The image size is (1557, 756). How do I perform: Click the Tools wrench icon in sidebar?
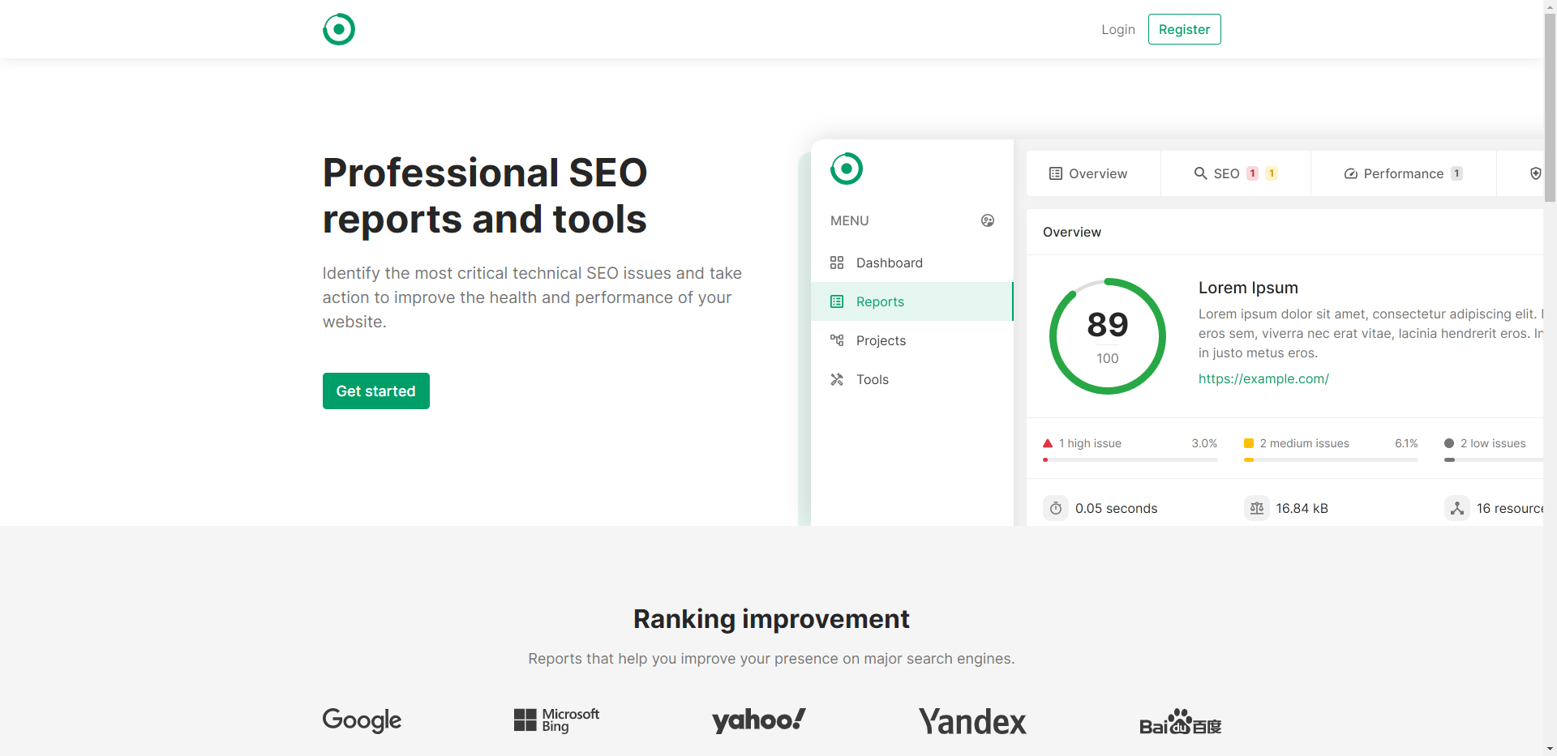837,379
